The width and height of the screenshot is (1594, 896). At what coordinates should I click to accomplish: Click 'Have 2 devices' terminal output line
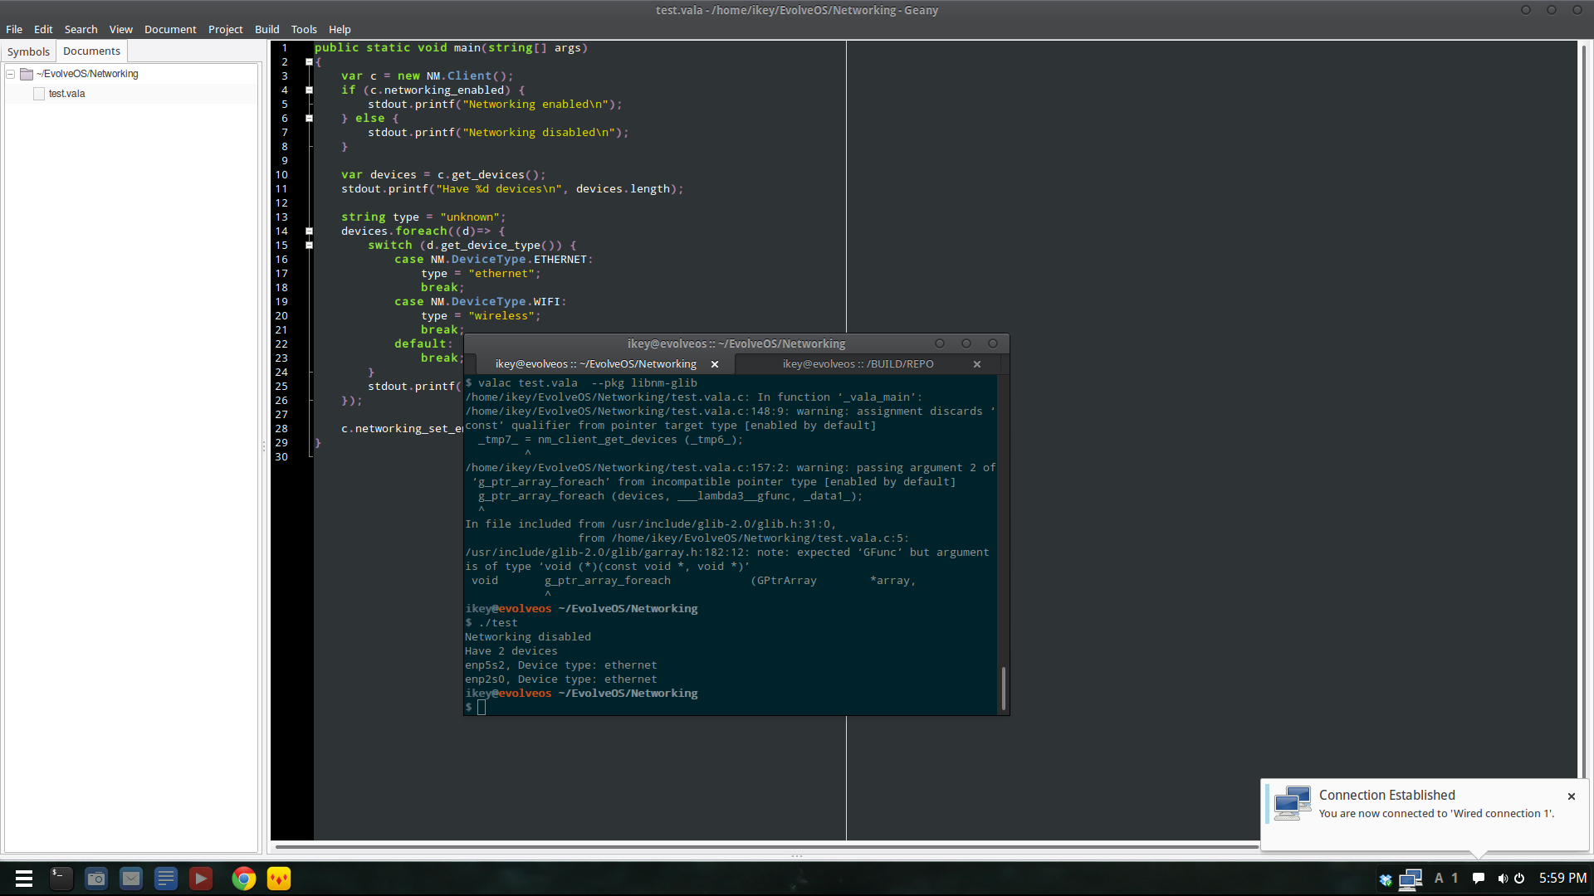tap(511, 651)
